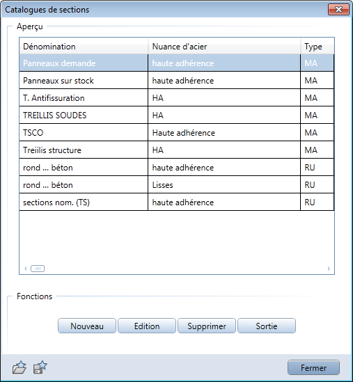Choose the TSCO row

177,133
